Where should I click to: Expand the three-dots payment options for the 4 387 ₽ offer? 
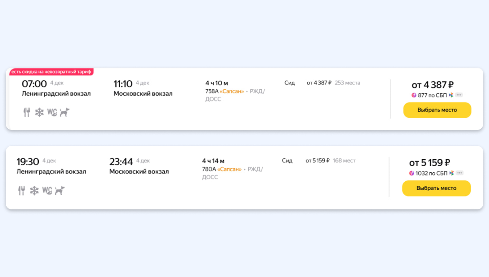459,95
